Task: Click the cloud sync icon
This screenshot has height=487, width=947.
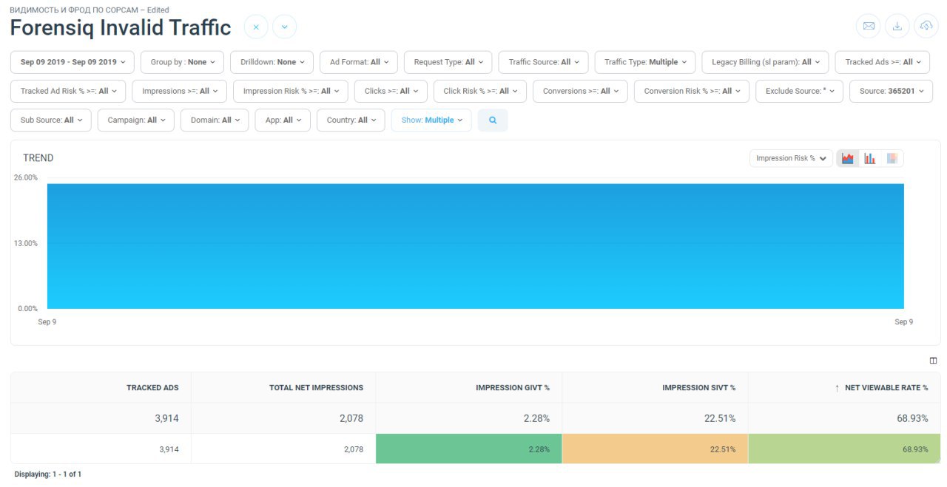Action: 926,27
